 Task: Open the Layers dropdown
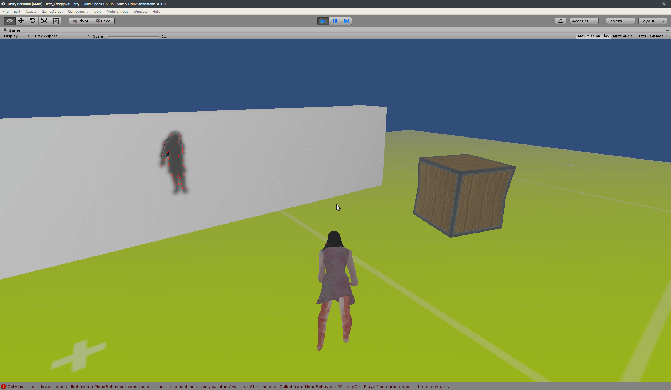coord(620,21)
